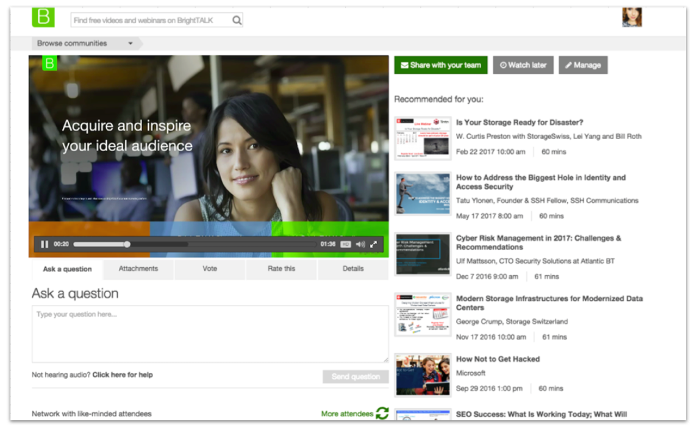Click the Send question button

(356, 376)
